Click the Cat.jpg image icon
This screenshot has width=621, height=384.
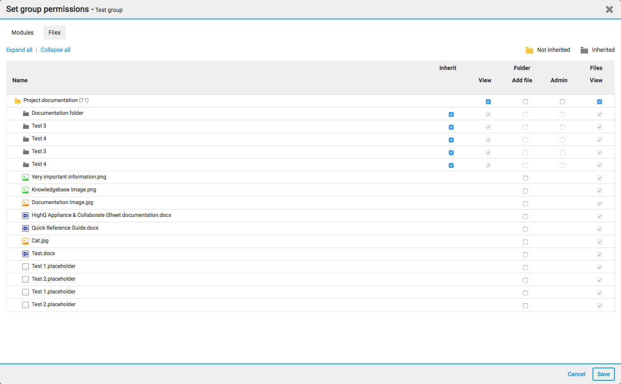click(26, 241)
